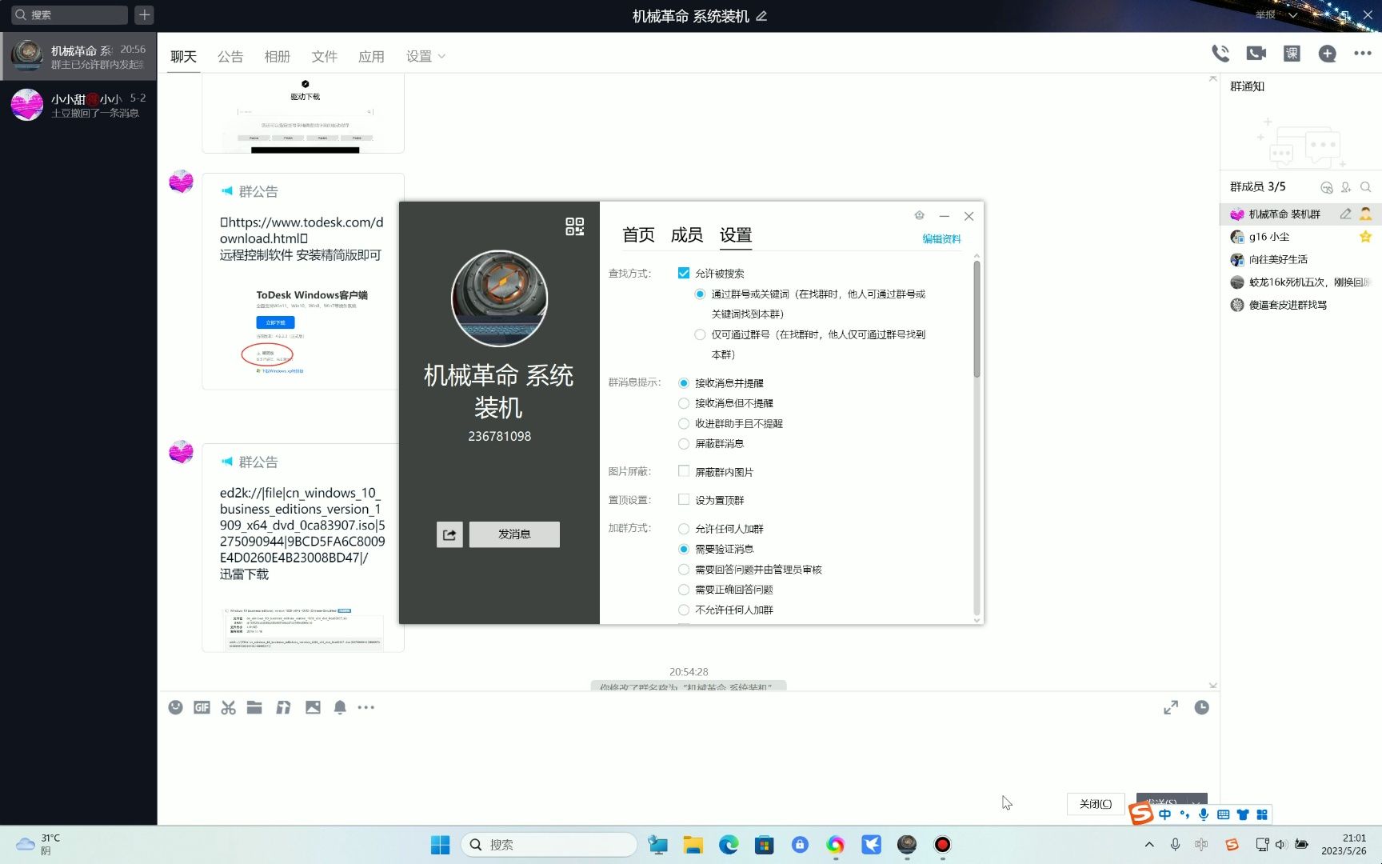Switch to the 相册 tab
Viewport: 1382px width, 864px height.
(278, 56)
